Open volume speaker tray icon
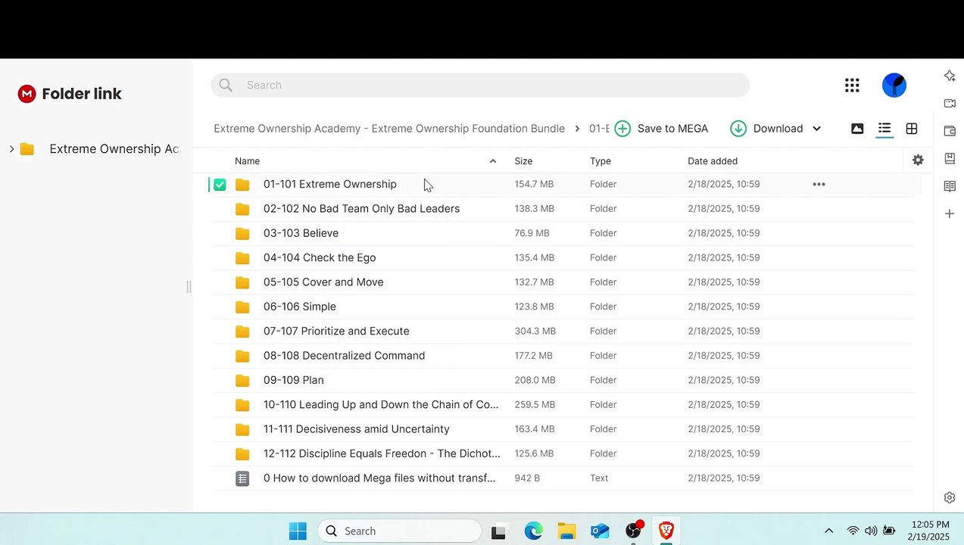This screenshot has height=545, width=964. (x=871, y=531)
